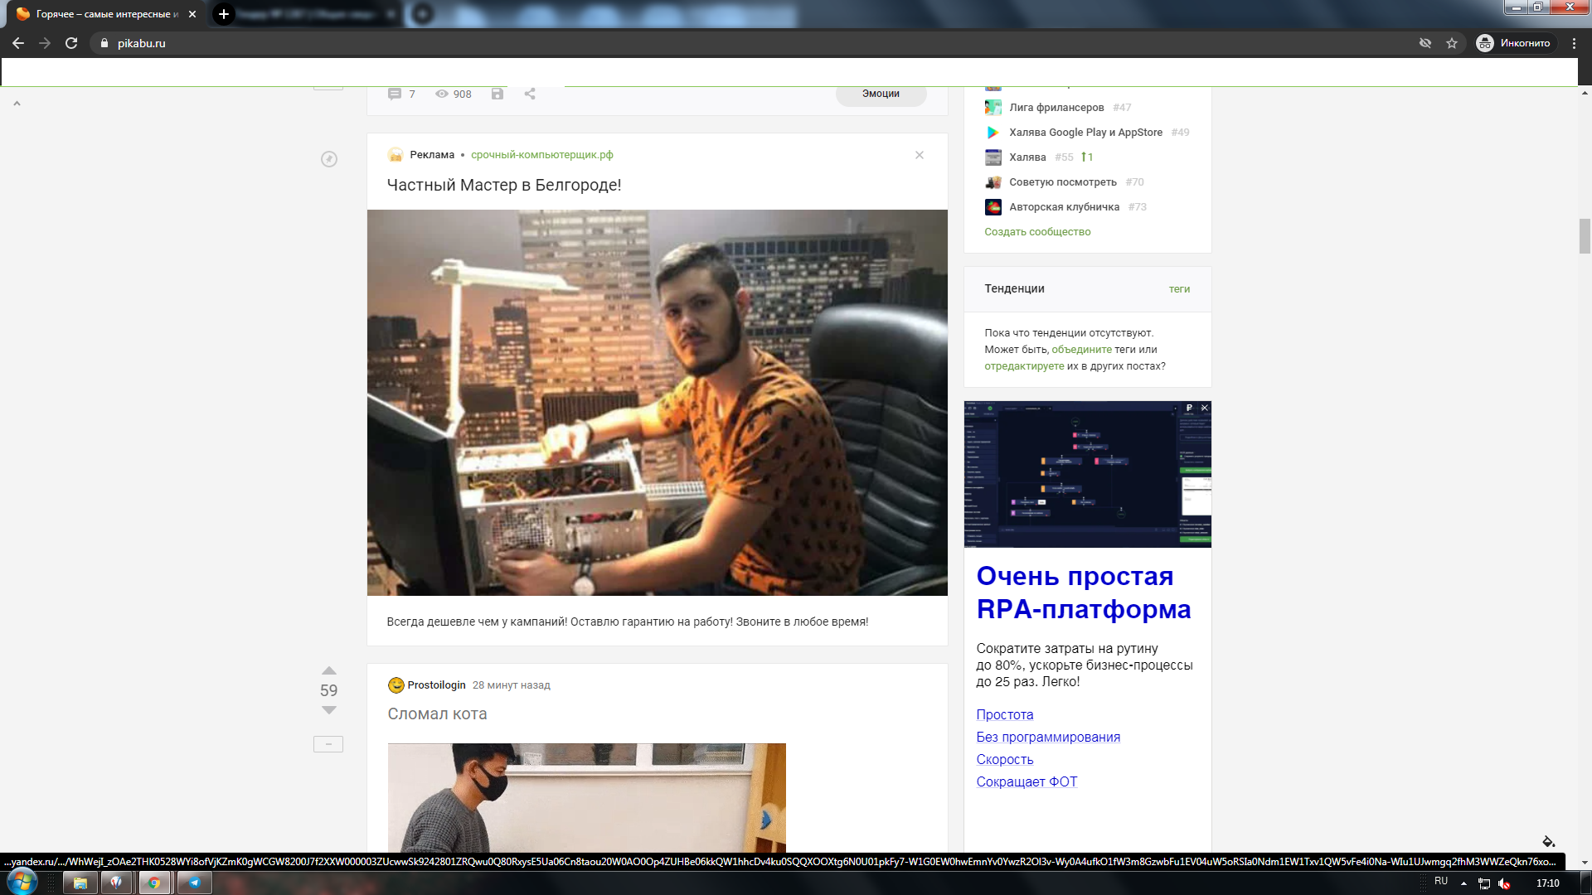This screenshot has width=1592, height=895.
Task: Click the Скорость ad link
Action: 1004,760
